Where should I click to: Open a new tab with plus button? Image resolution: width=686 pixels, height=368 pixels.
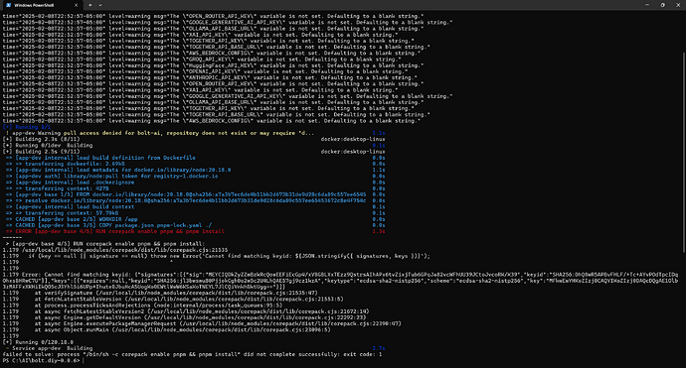[90, 5]
